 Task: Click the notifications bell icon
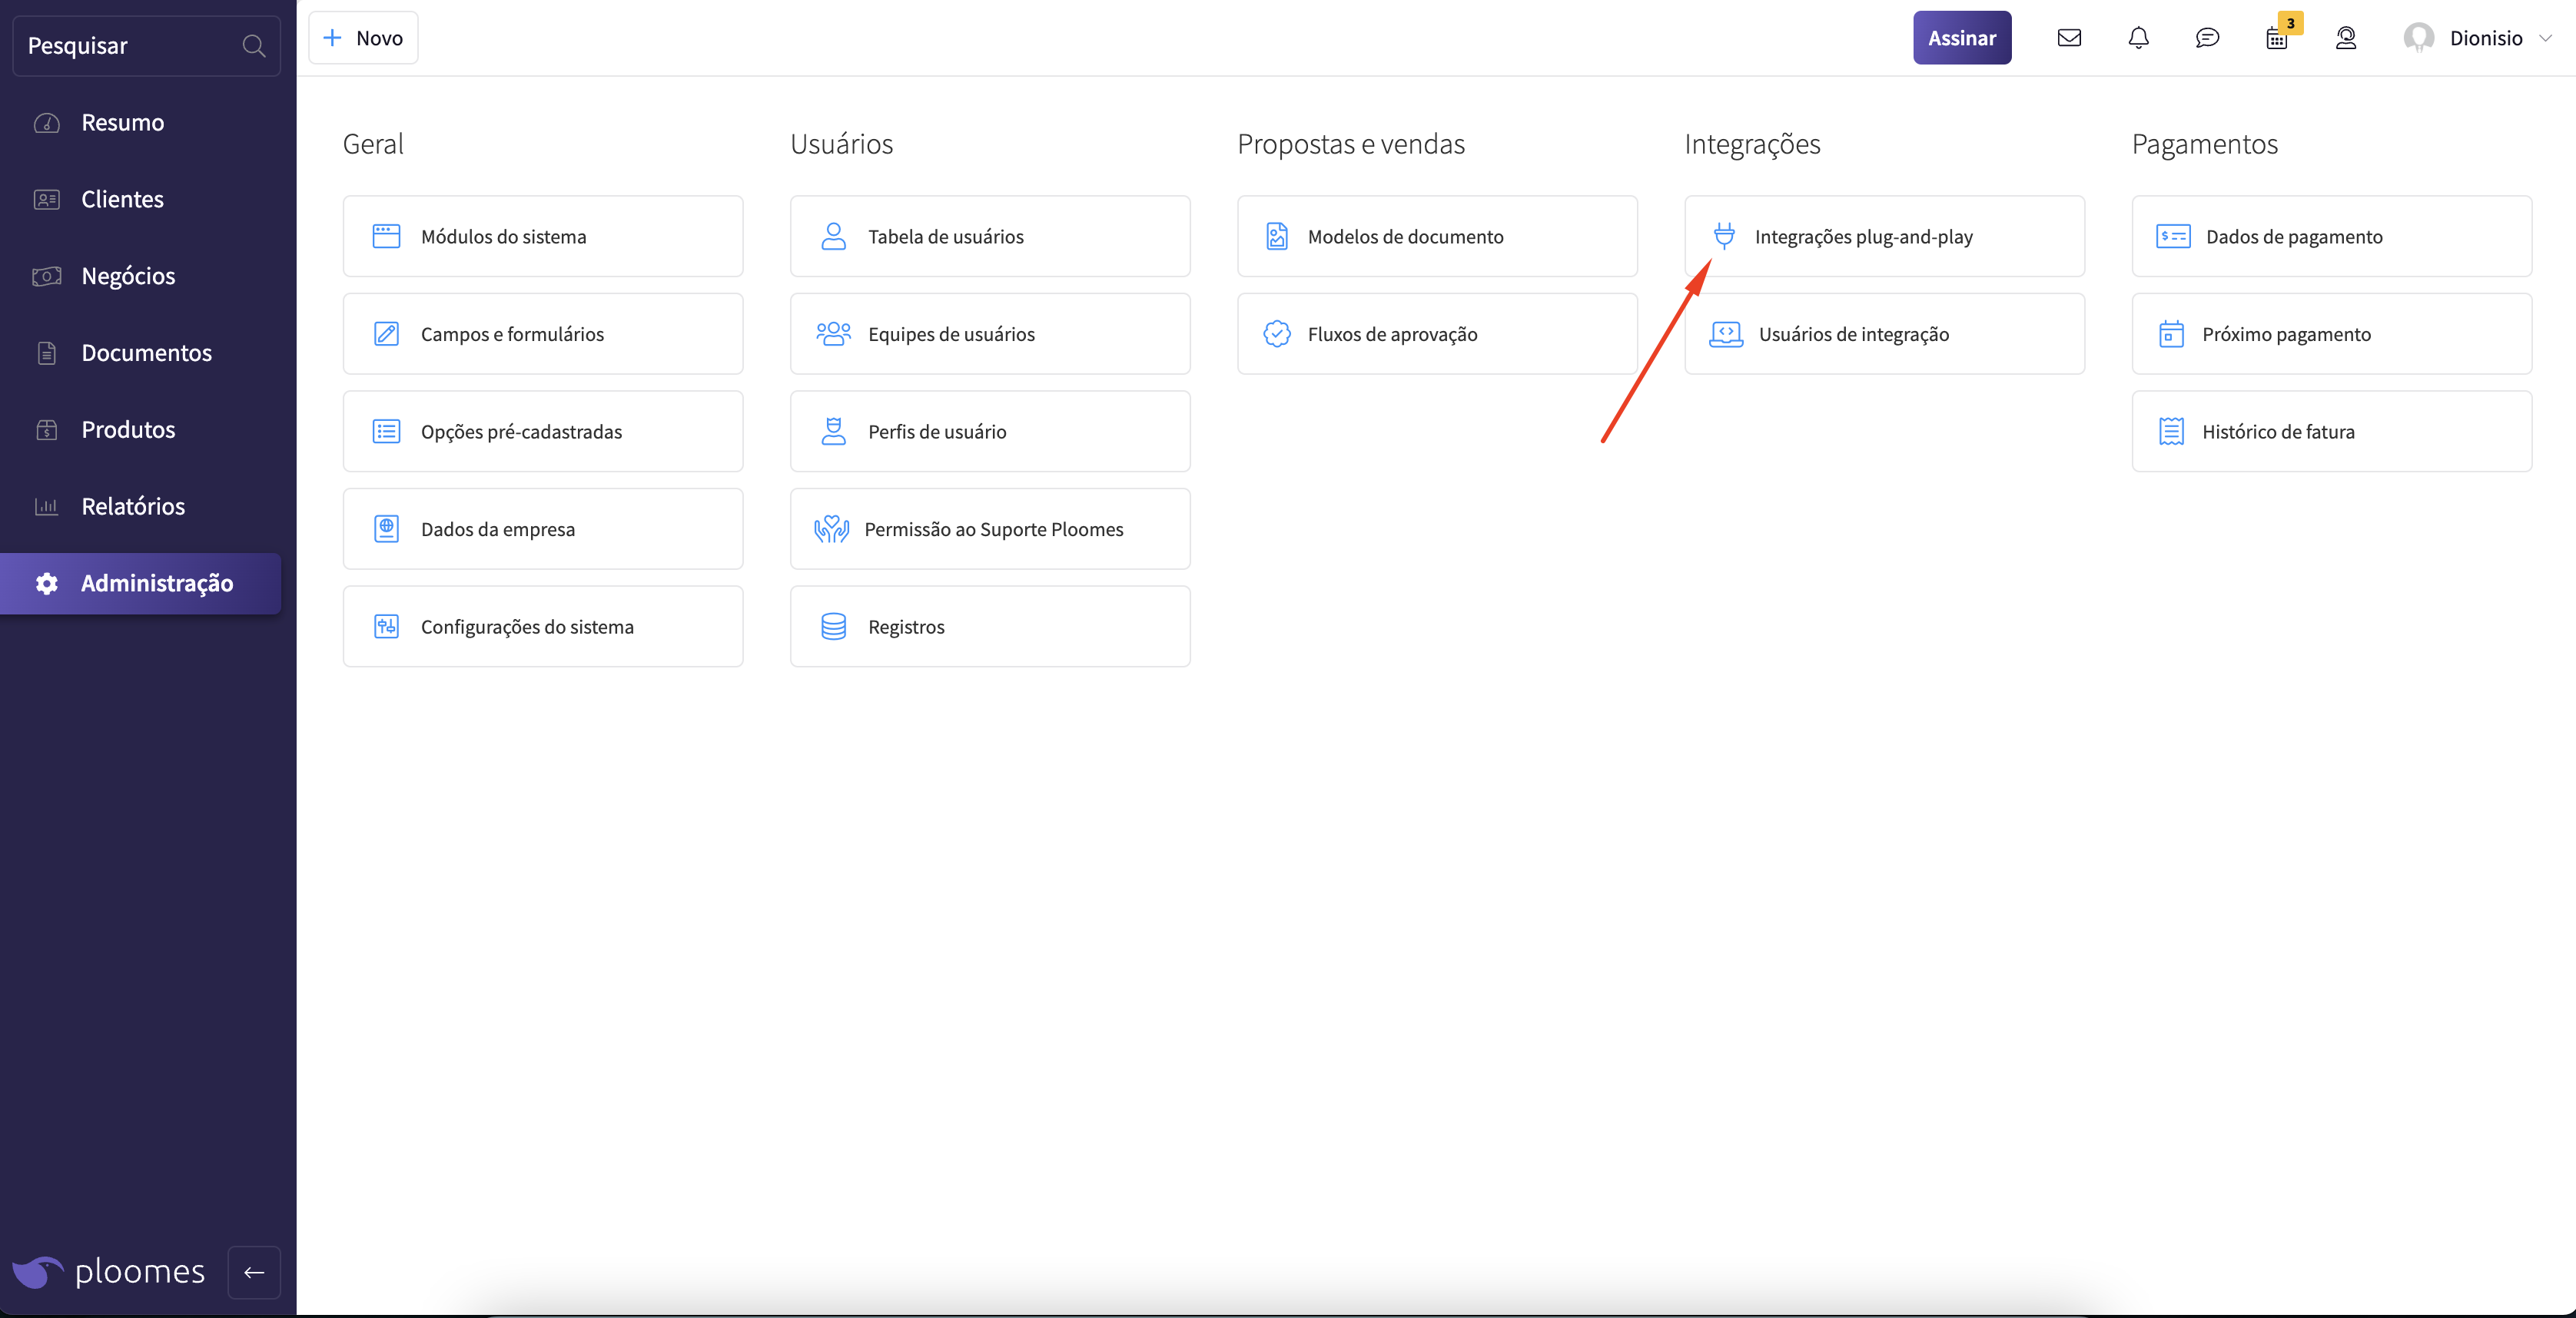2138,38
